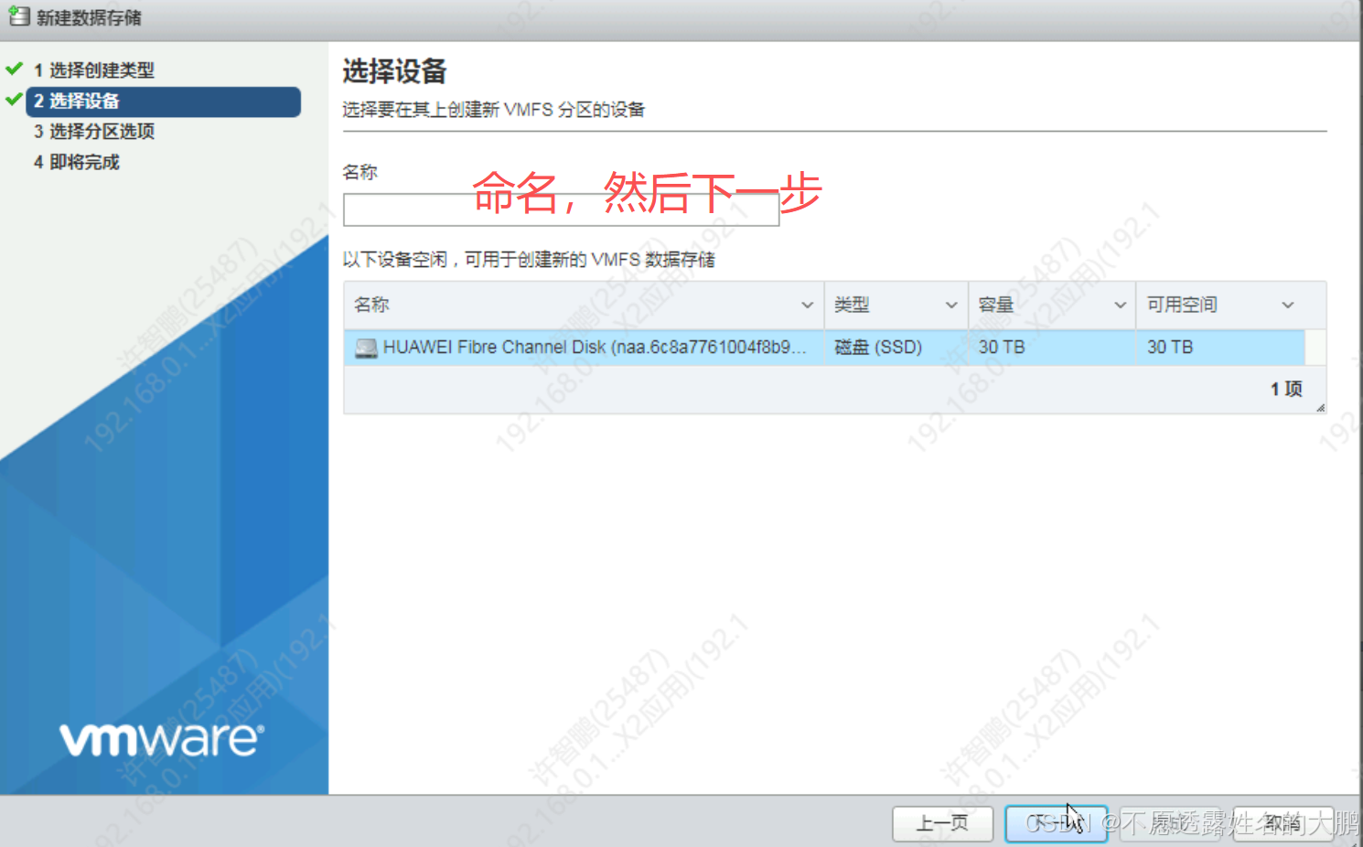
Task: Click the 容量 column header
Action: tap(1052, 306)
